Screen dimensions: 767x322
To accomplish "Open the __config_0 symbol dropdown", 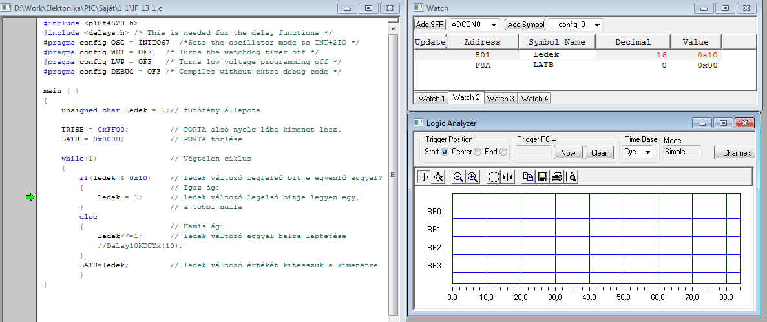I will 597,25.
